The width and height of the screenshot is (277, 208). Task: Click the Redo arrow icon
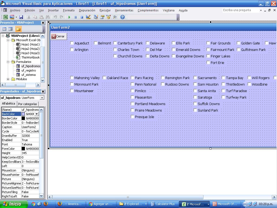click(61, 17)
